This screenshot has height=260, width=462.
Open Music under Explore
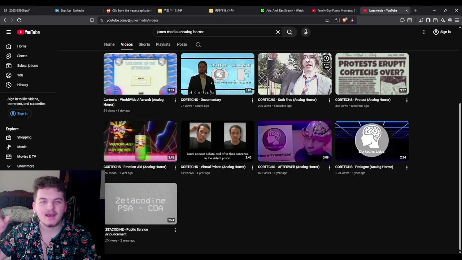[16, 147]
